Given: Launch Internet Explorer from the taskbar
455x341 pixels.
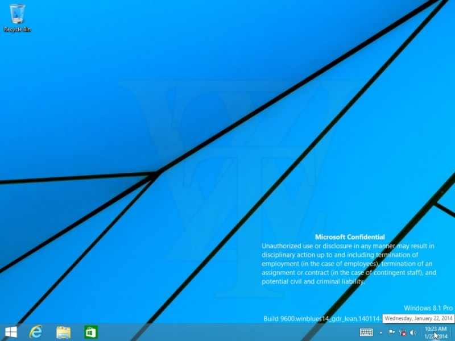Looking at the screenshot, I should pos(37,332).
